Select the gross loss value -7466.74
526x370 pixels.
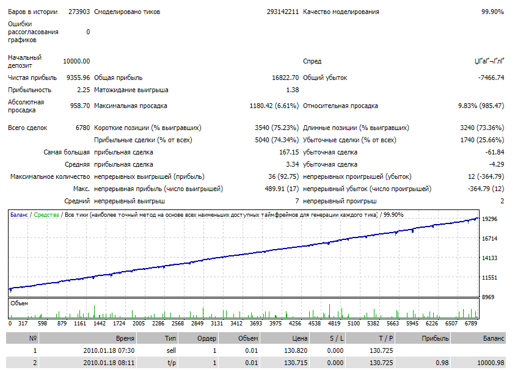coord(491,78)
